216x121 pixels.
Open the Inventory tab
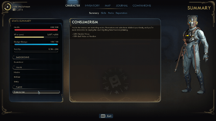(x=92, y=6)
